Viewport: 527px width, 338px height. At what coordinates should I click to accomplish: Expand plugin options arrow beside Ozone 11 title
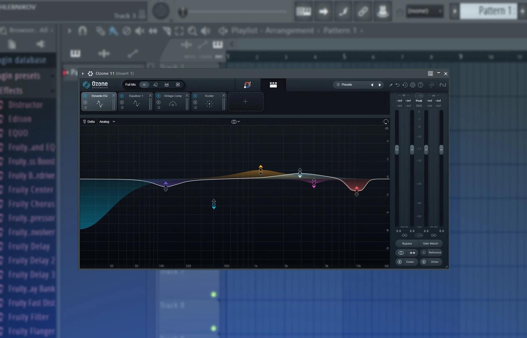pyautogui.click(x=83, y=73)
